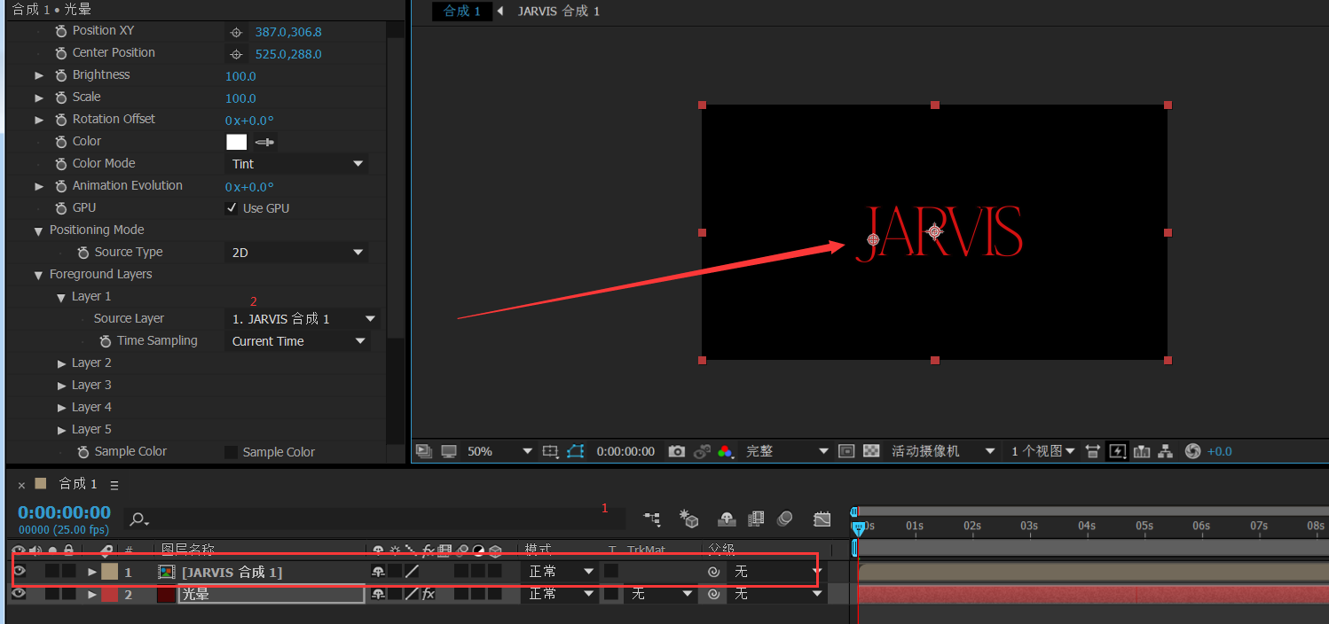Image resolution: width=1329 pixels, height=624 pixels.
Task: Click the parent pick whip for JARVIS layer
Action: [x=713, y=572]
